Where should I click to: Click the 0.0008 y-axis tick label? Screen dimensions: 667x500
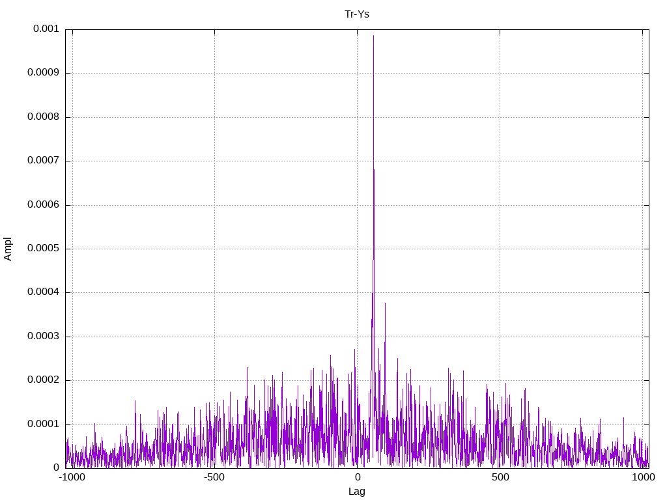click(x=44, y=117)
